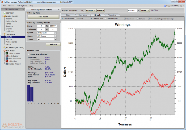The height and width of the screenshot is (130, 186).
Task: Select Graph Buyins radio button
Action: tap(105, 19)
